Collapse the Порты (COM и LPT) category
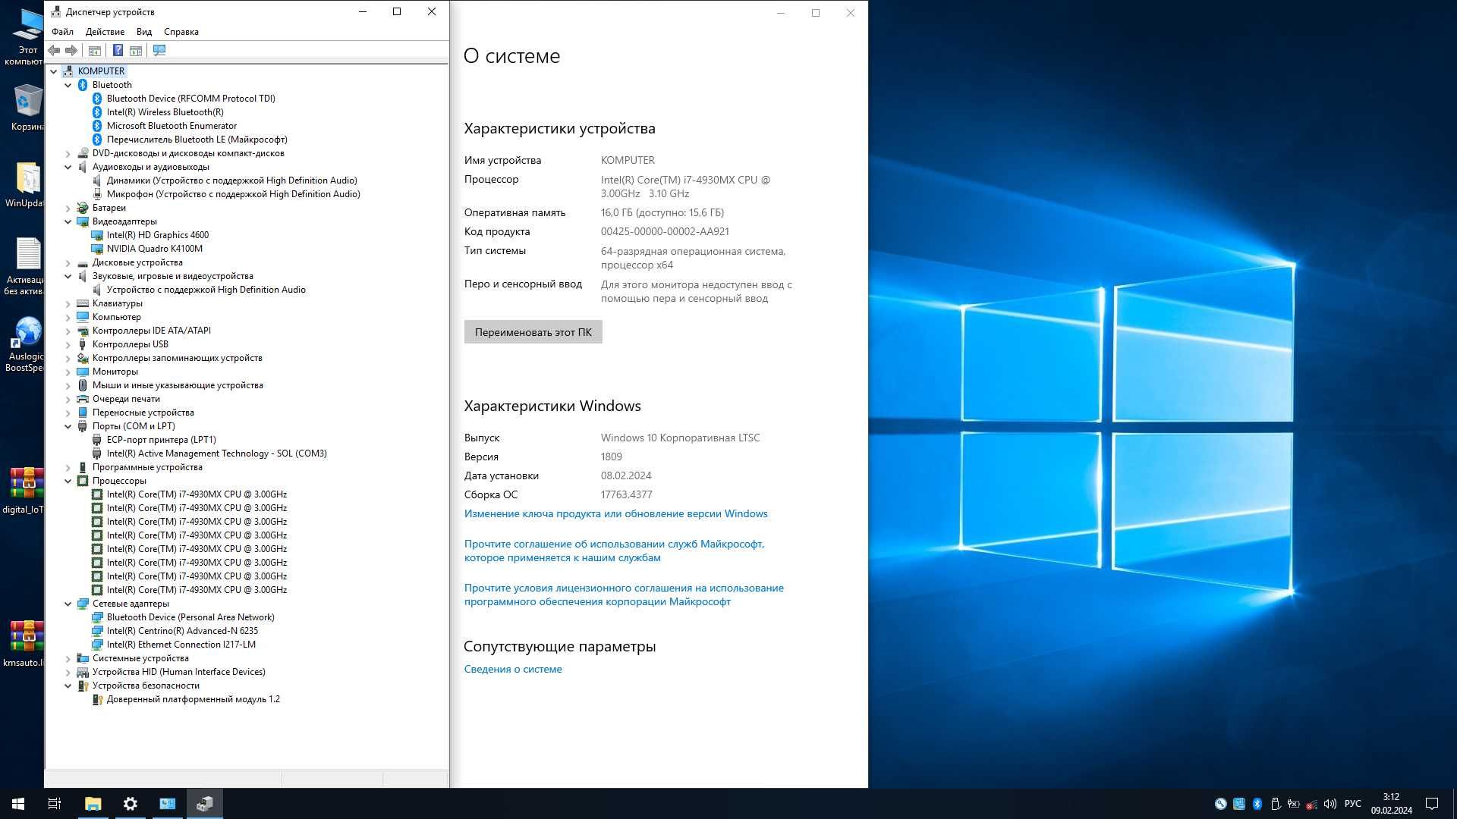The image size is (1457, 819). tap(68, 426)
